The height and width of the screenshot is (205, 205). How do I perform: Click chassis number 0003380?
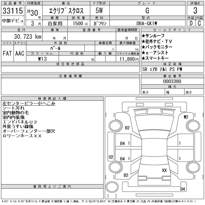point(172,81)
